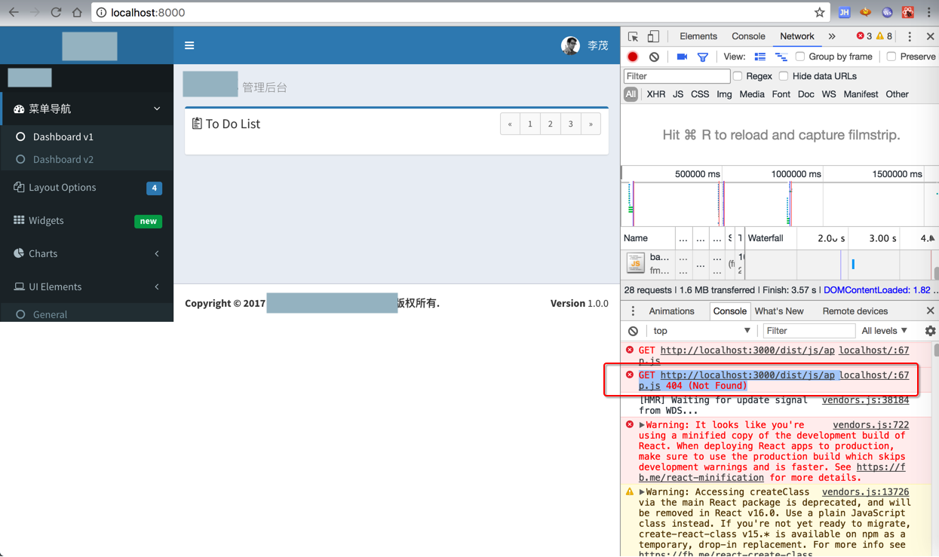
Task: Click the error count badge
Action: (x=864, y=36)
